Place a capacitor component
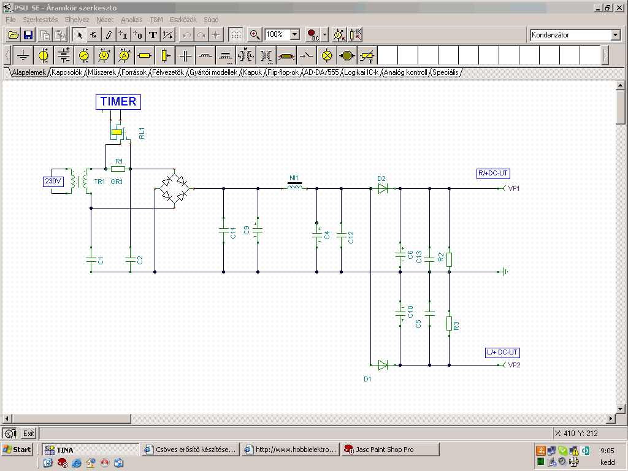The height and width of the screenshot is (471, 628). click(x=185, y=55)
